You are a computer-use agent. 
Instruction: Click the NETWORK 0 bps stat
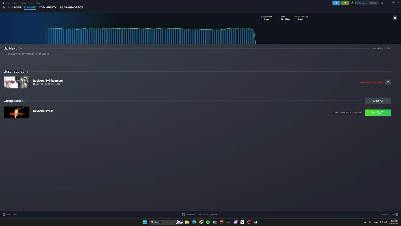pyautogui.click(x=266, y=18)
